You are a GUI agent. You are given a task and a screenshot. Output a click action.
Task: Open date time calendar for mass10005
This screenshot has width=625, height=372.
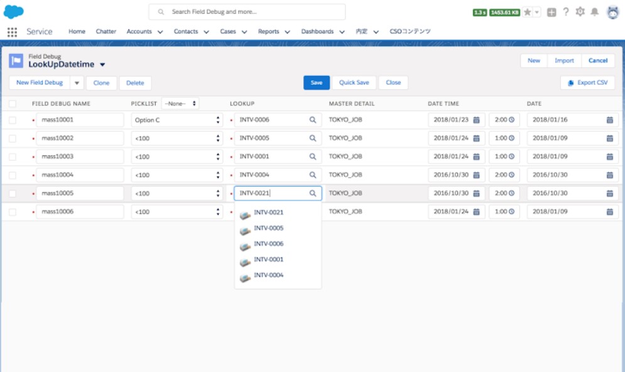476,193
